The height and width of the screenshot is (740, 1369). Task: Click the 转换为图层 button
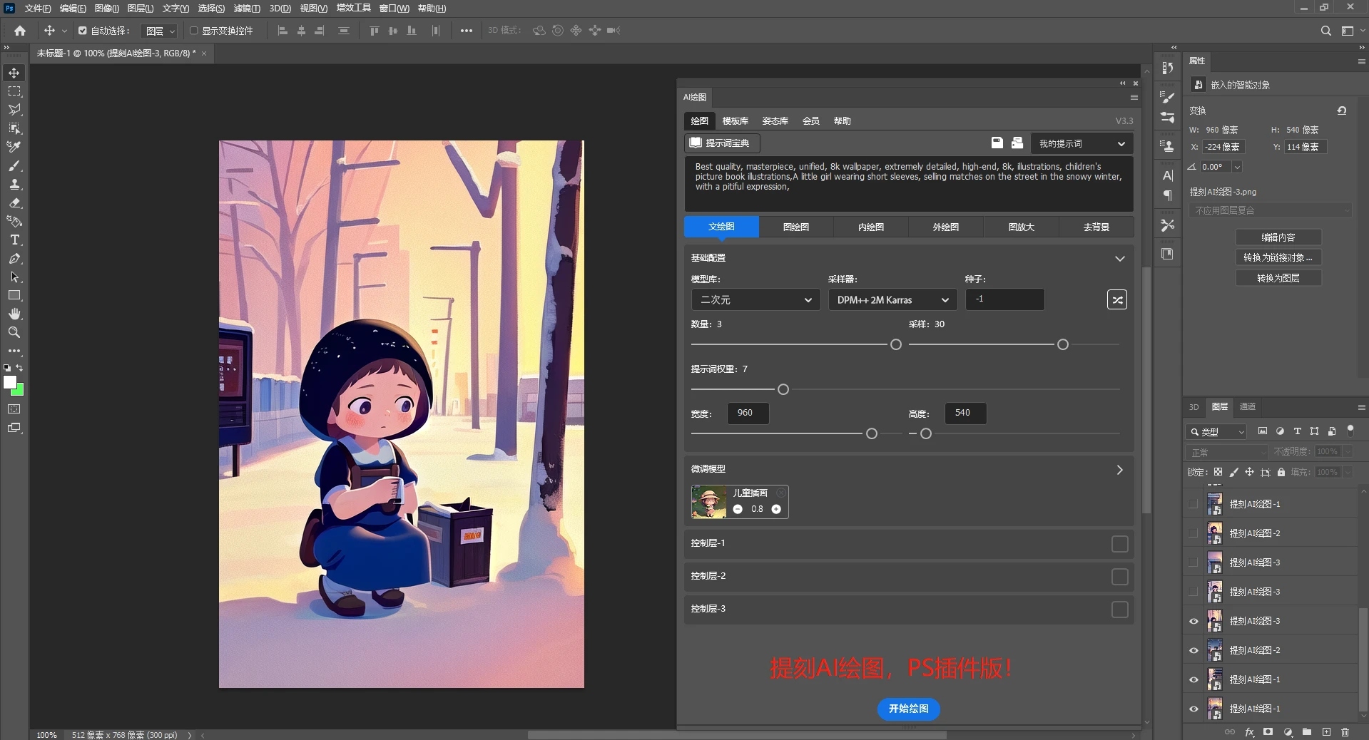pyautogui.click(x=1278, y=278)
